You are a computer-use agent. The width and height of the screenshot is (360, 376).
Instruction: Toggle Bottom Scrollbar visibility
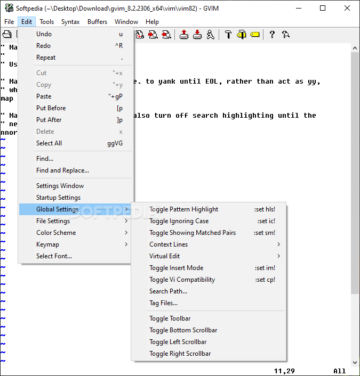point(209,330)
